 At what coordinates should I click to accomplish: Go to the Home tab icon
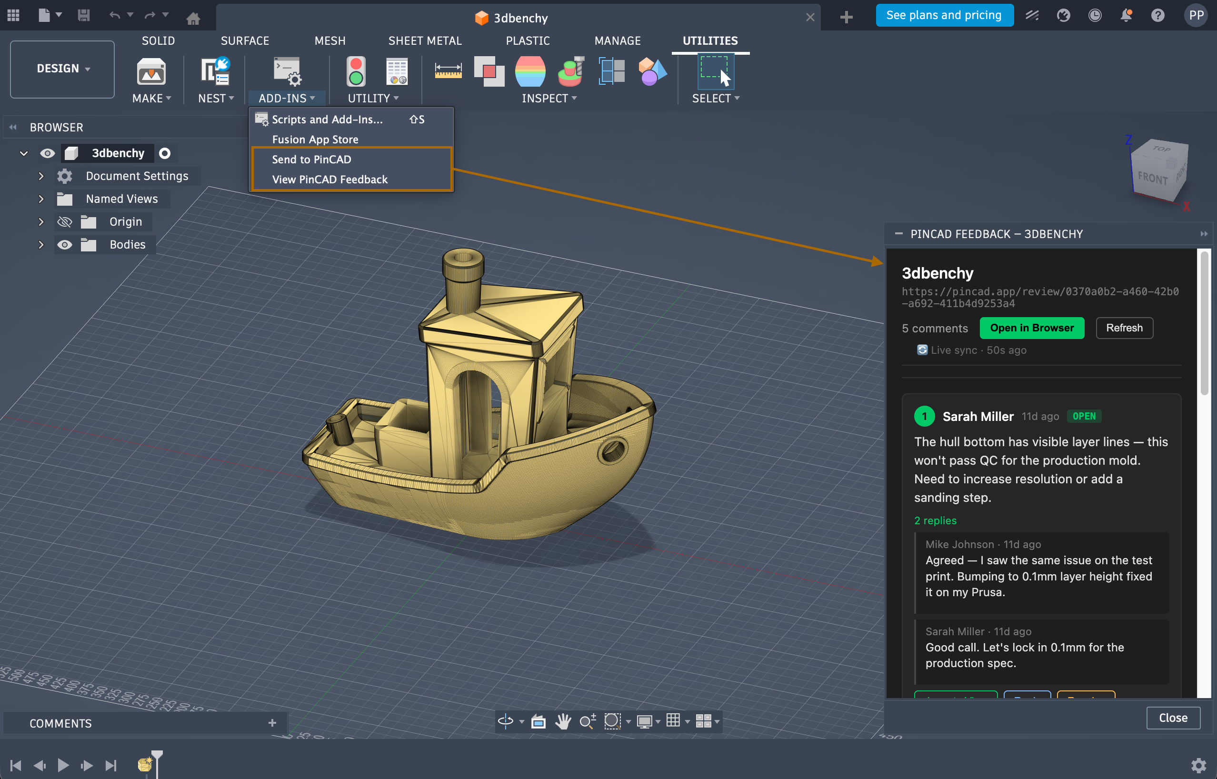(x=193, y=19)
